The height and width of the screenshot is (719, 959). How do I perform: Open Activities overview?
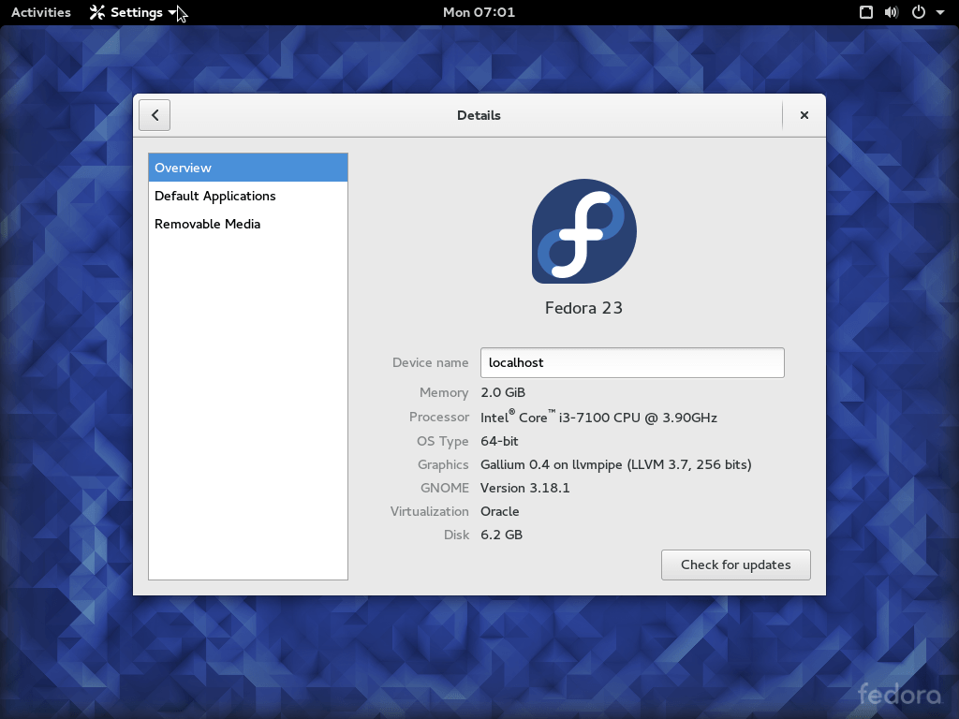coord(41,12)
